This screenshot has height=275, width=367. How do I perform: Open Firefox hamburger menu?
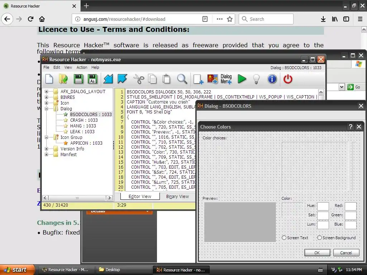360,19
